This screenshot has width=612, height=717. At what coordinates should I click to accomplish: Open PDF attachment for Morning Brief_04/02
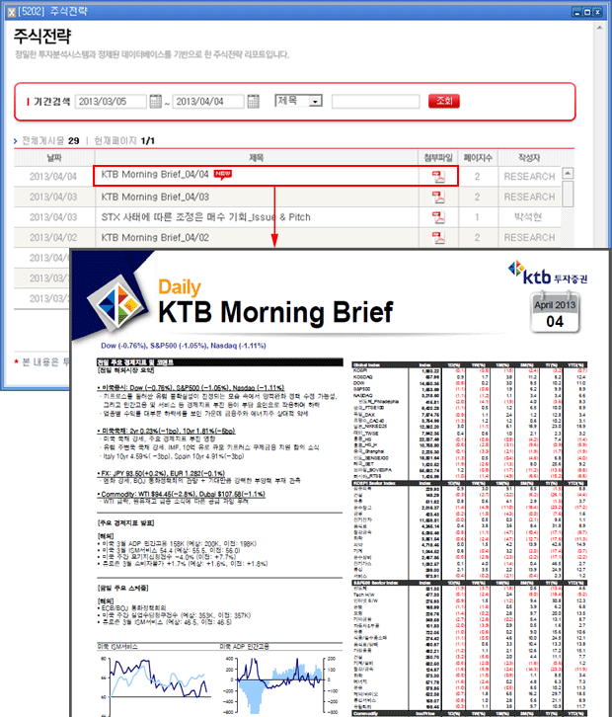point(436,239)
